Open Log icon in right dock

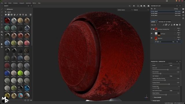click(183, 18)
